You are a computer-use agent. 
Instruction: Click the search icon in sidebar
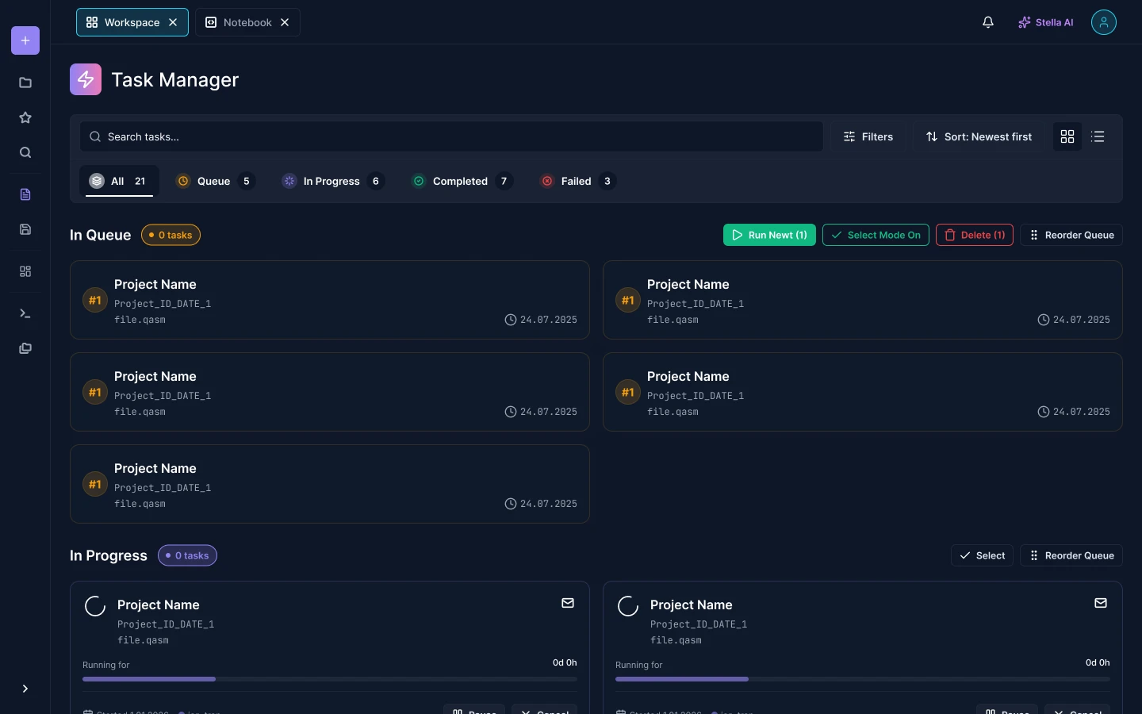[25, 152]
